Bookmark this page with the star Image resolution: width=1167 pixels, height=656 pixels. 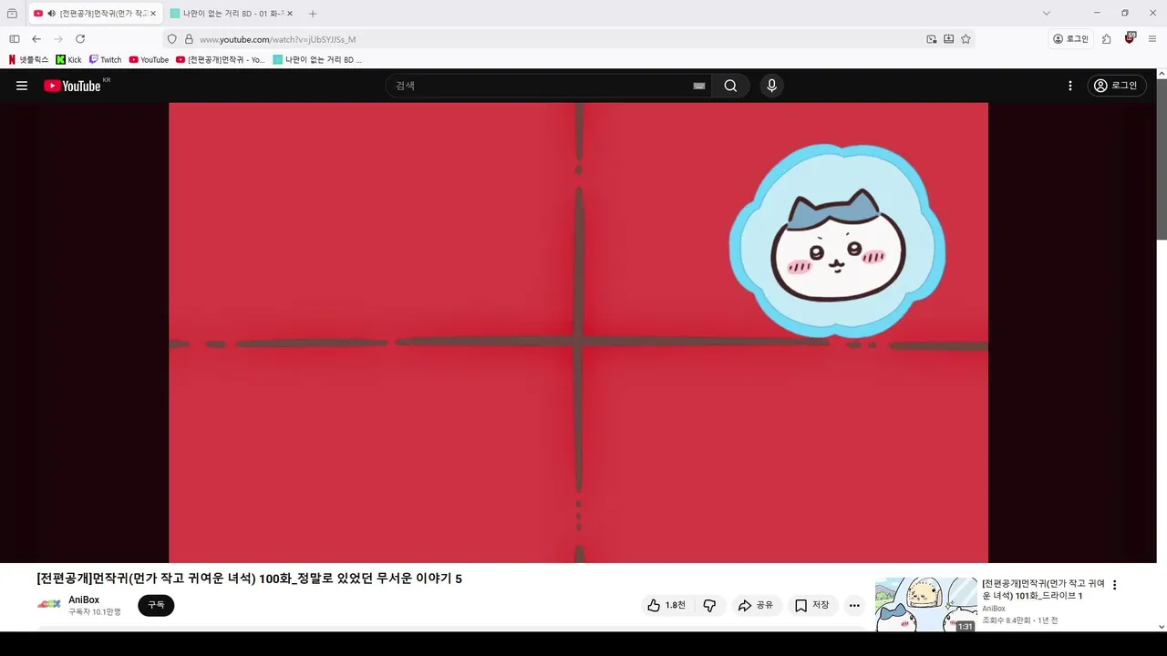point(966,39)
